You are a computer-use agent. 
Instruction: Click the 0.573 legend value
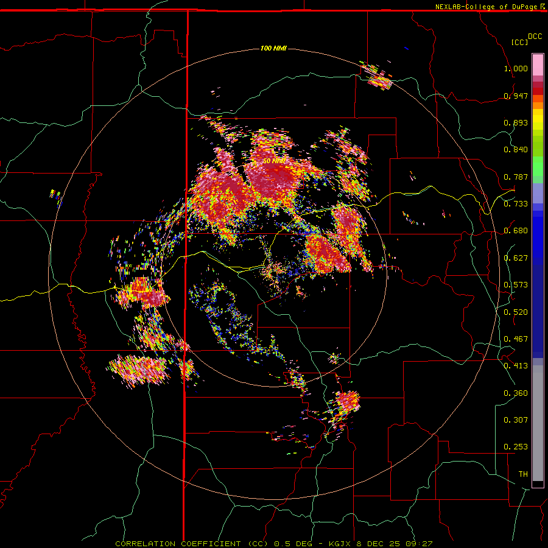tap(516, 284)
